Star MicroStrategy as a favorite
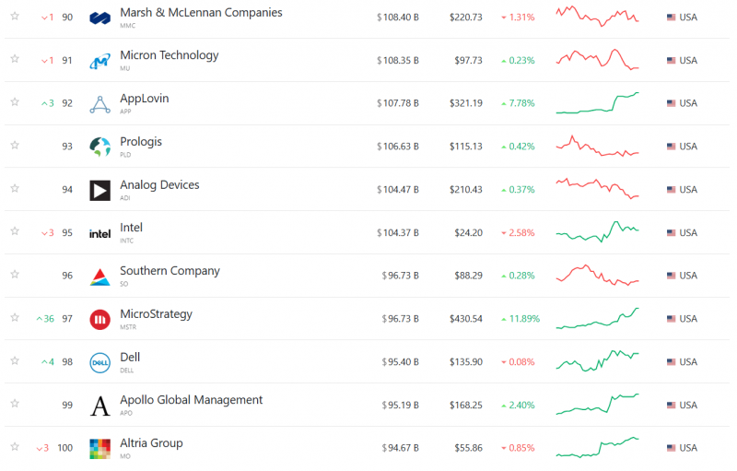Screen dimensions: 737x471 [x=15, y=318]
